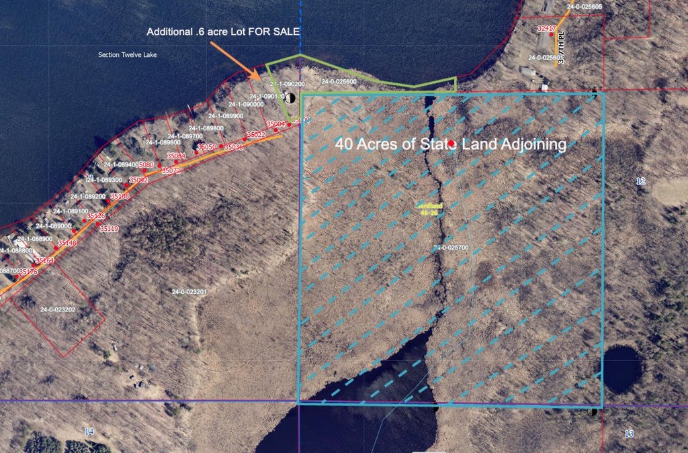Click the half-black circle section corner marker near parcel 24-1-090100

(290, 98)
